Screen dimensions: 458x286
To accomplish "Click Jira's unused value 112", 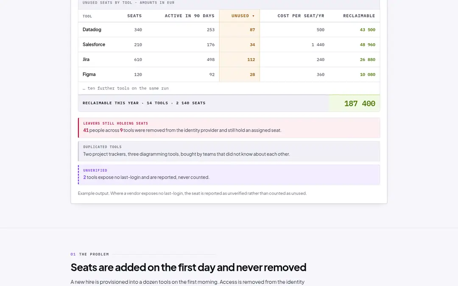I will pyautogui.click(x=251, y=60).
